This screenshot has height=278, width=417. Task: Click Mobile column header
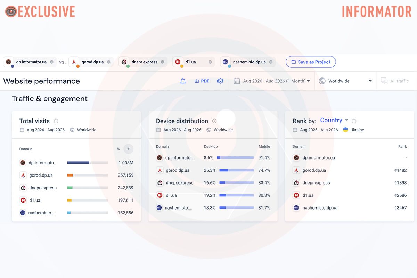pyautogui.click(x=264, y=147)
